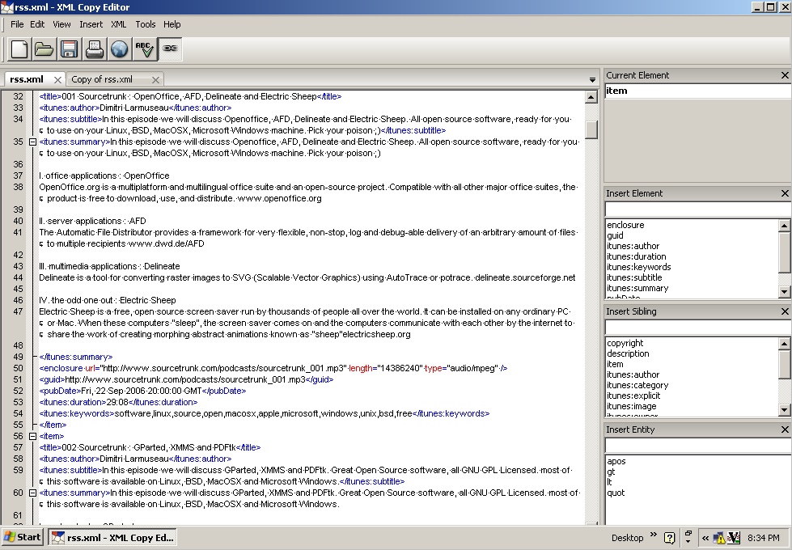Open the Help menu

pos(172,24)
